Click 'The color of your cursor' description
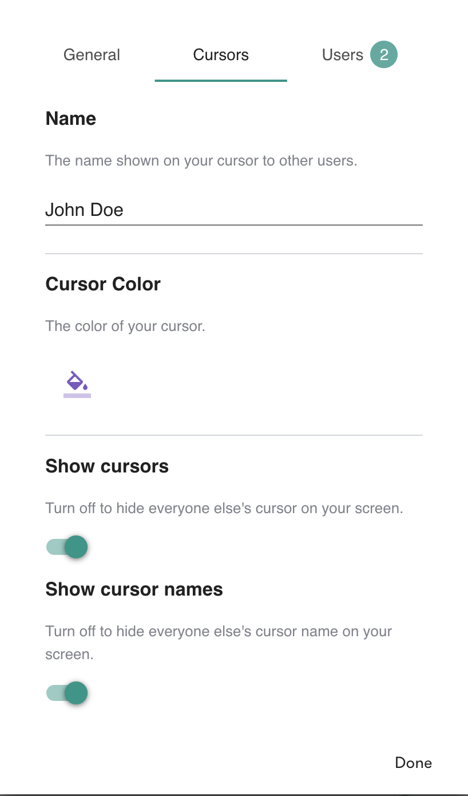This screenshot has height=796, width=468. click(x=125, y=326)
